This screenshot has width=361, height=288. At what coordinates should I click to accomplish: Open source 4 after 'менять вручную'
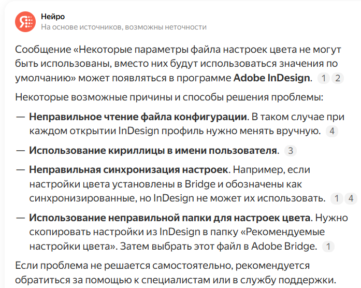point(332,131)
